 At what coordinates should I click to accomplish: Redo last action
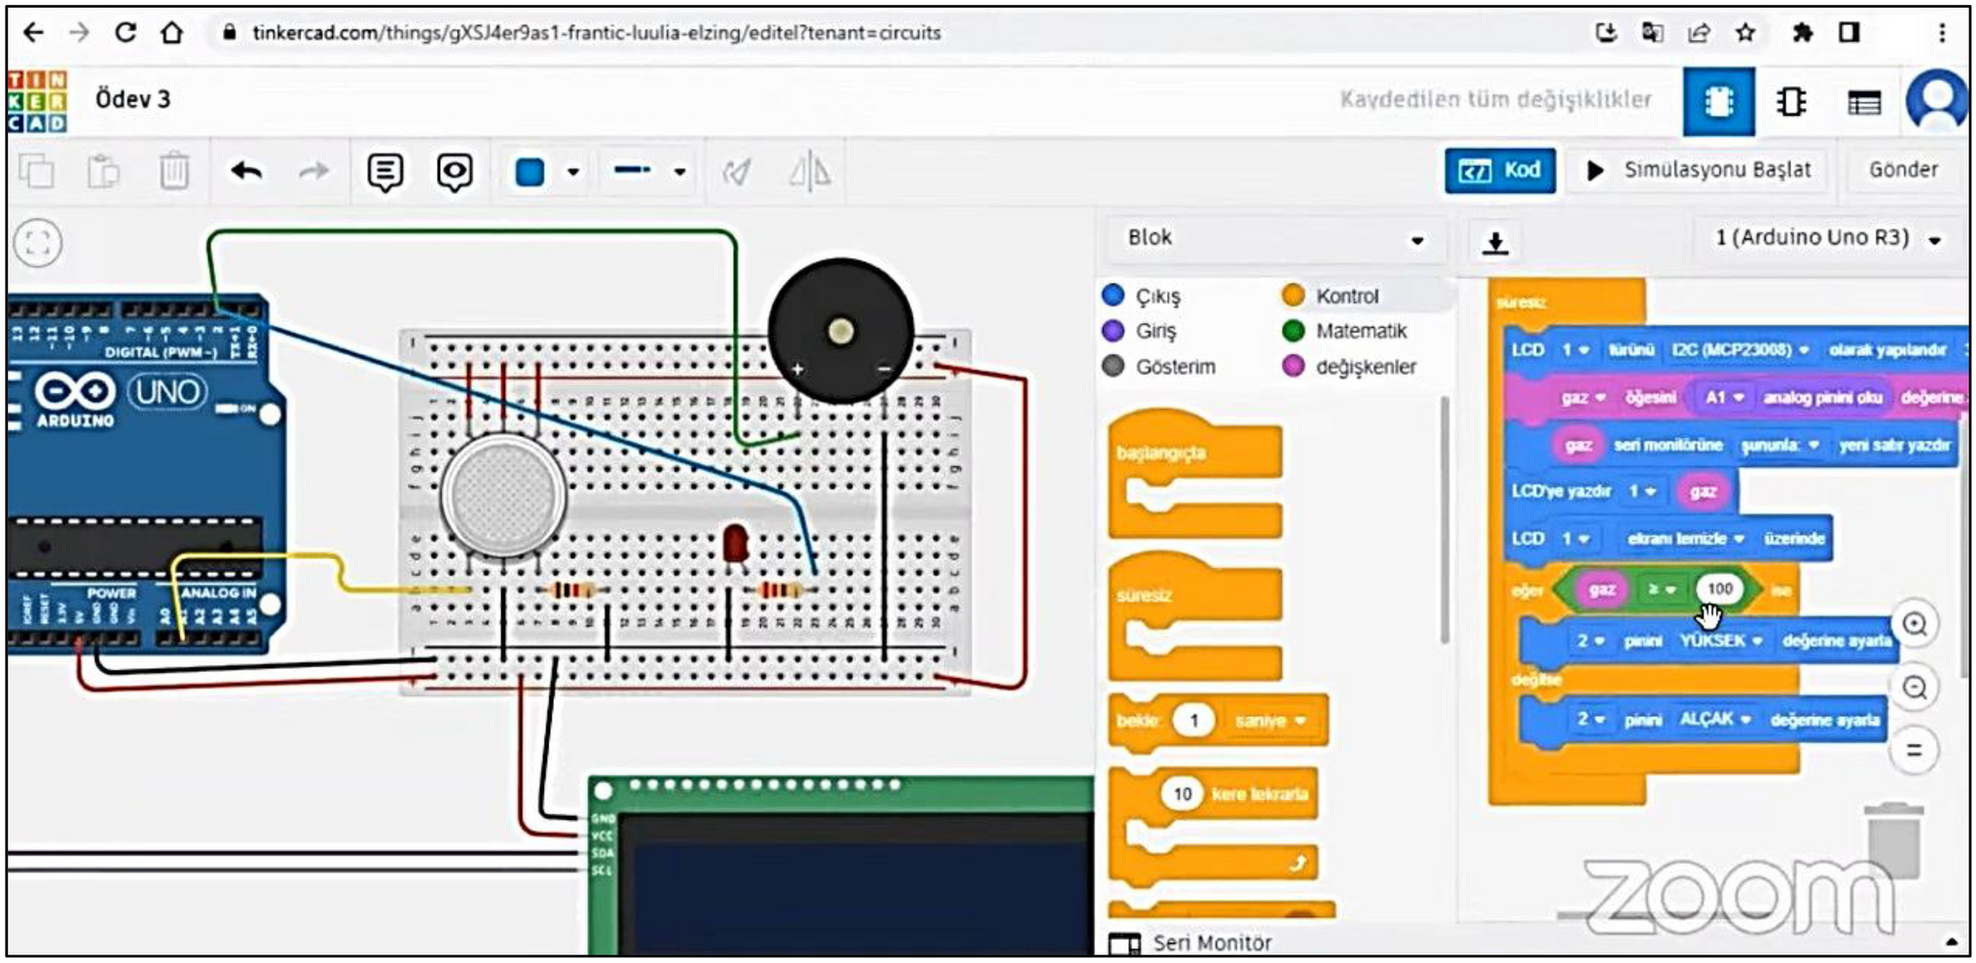[x=313, y=172]
